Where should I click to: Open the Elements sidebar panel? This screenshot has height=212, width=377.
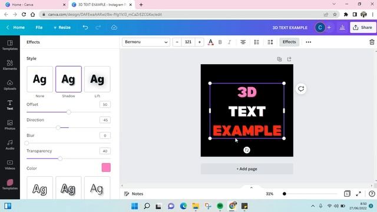[x=10, y=65]
